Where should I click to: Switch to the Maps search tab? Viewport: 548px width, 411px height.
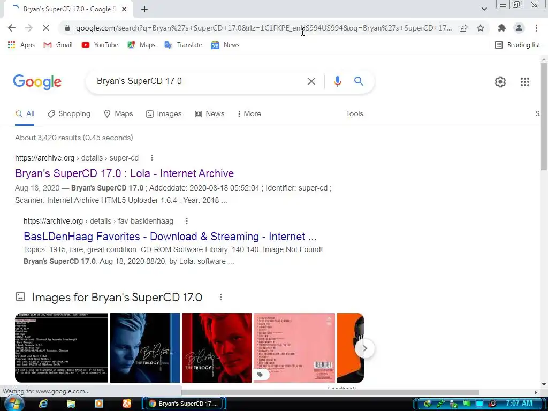pyautogui.click(x=118, y=114)
